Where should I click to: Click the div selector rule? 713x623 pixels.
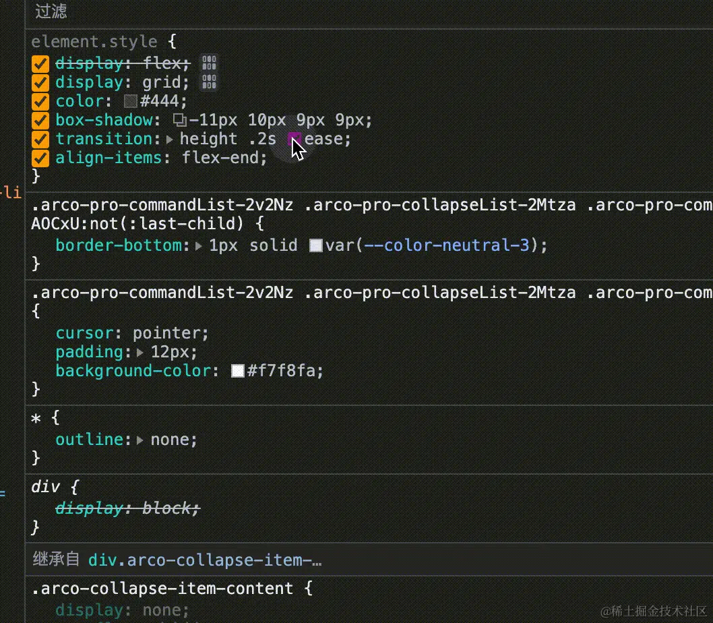click(45, 487)
